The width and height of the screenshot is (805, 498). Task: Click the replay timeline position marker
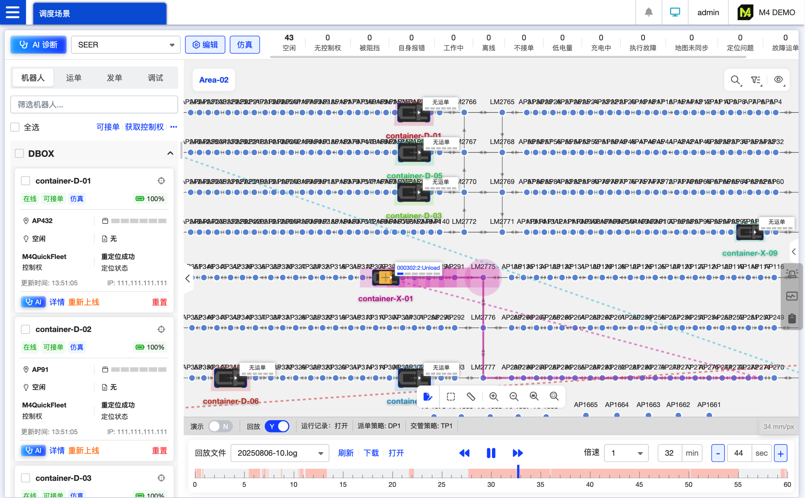click(x=518, y=471)
